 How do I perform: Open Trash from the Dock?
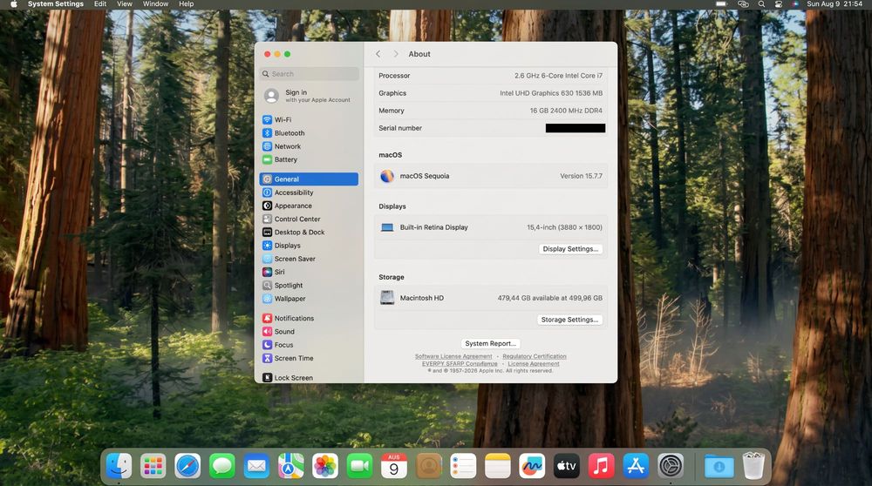[753, 465]
